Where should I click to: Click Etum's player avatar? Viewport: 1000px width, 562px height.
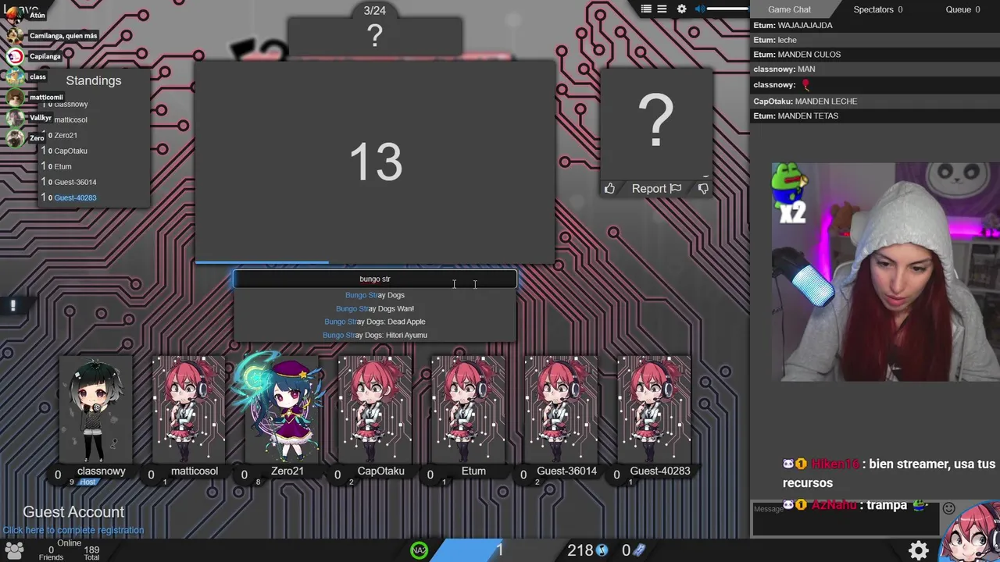coord(467,410)
